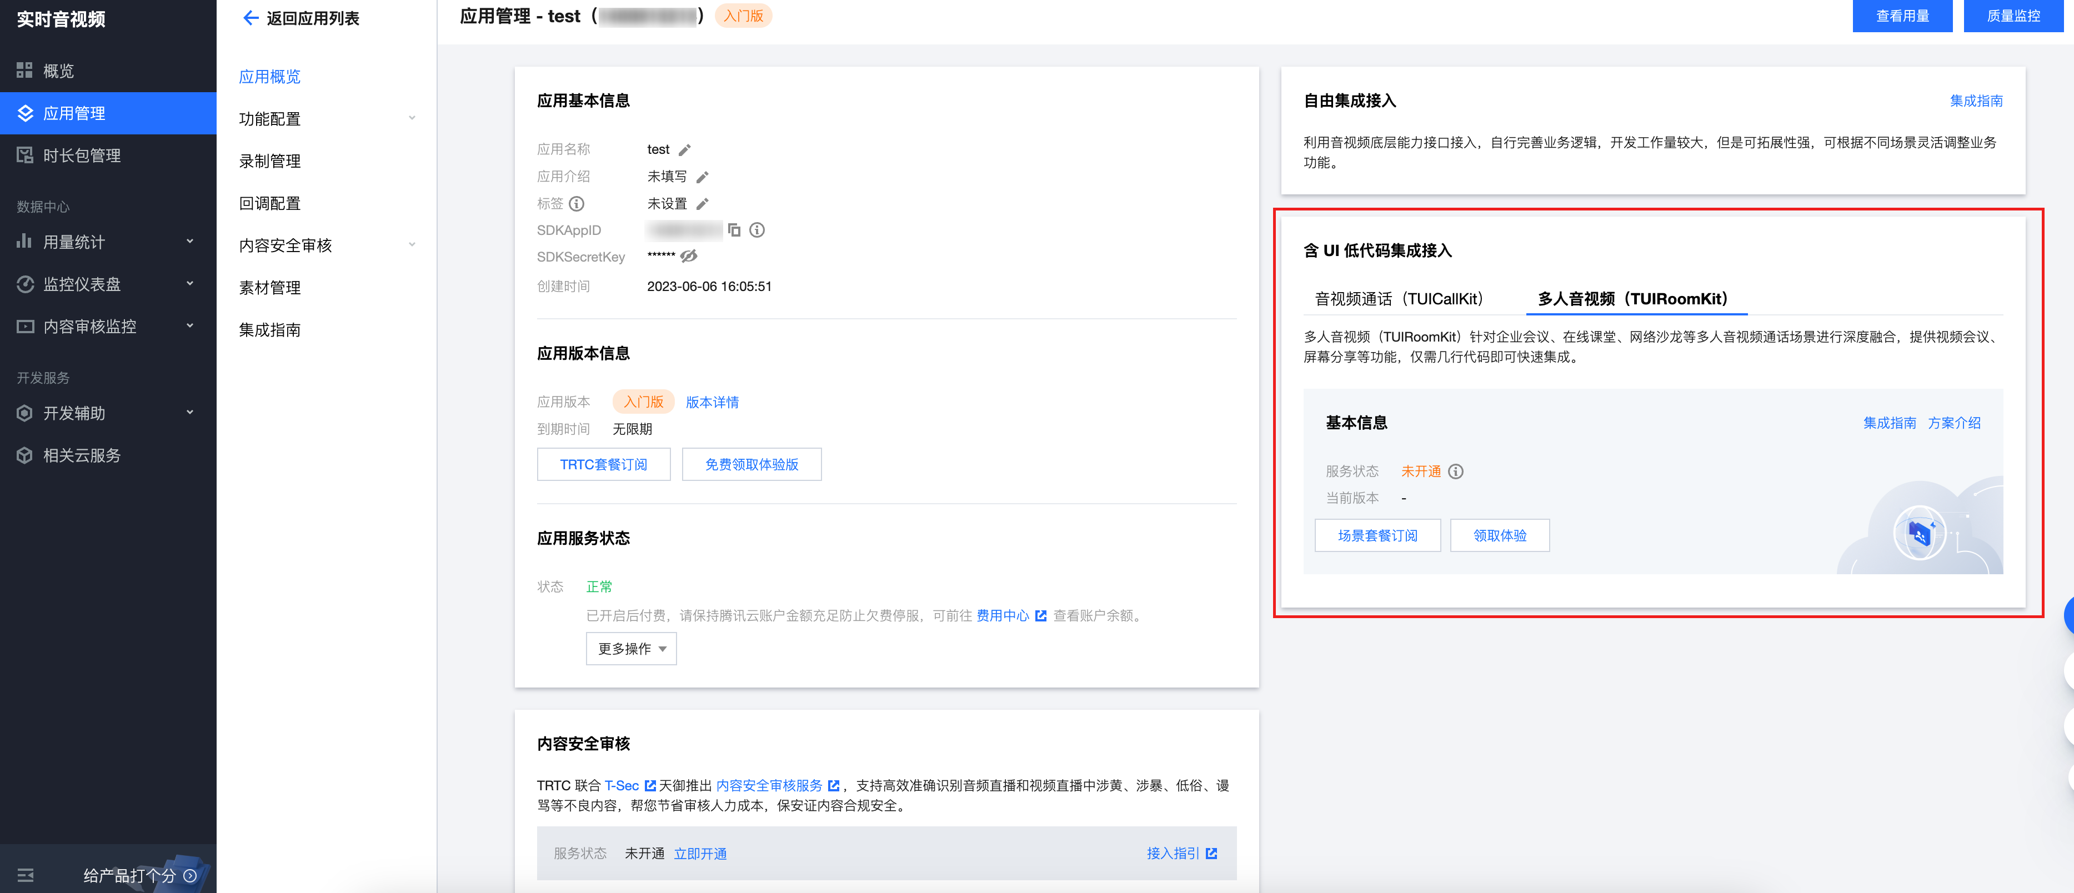Collapse sidebar with bottom-left menu icon

[25, 875]
